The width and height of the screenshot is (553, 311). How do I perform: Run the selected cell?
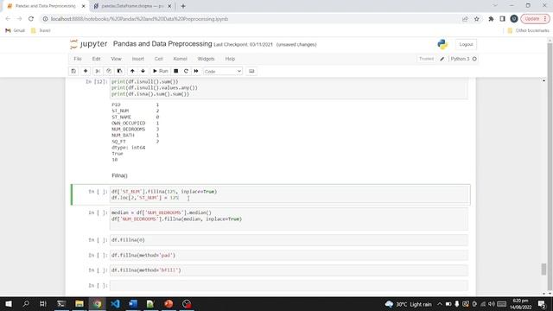(x=160, y=71)
